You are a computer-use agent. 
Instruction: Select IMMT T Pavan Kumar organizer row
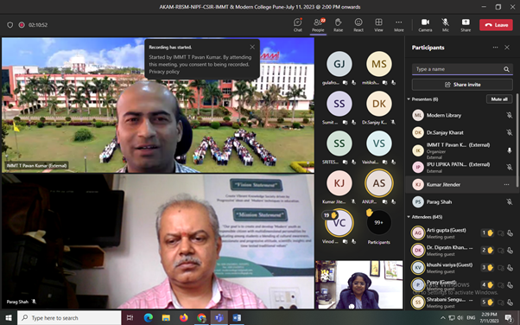(461, 150)
